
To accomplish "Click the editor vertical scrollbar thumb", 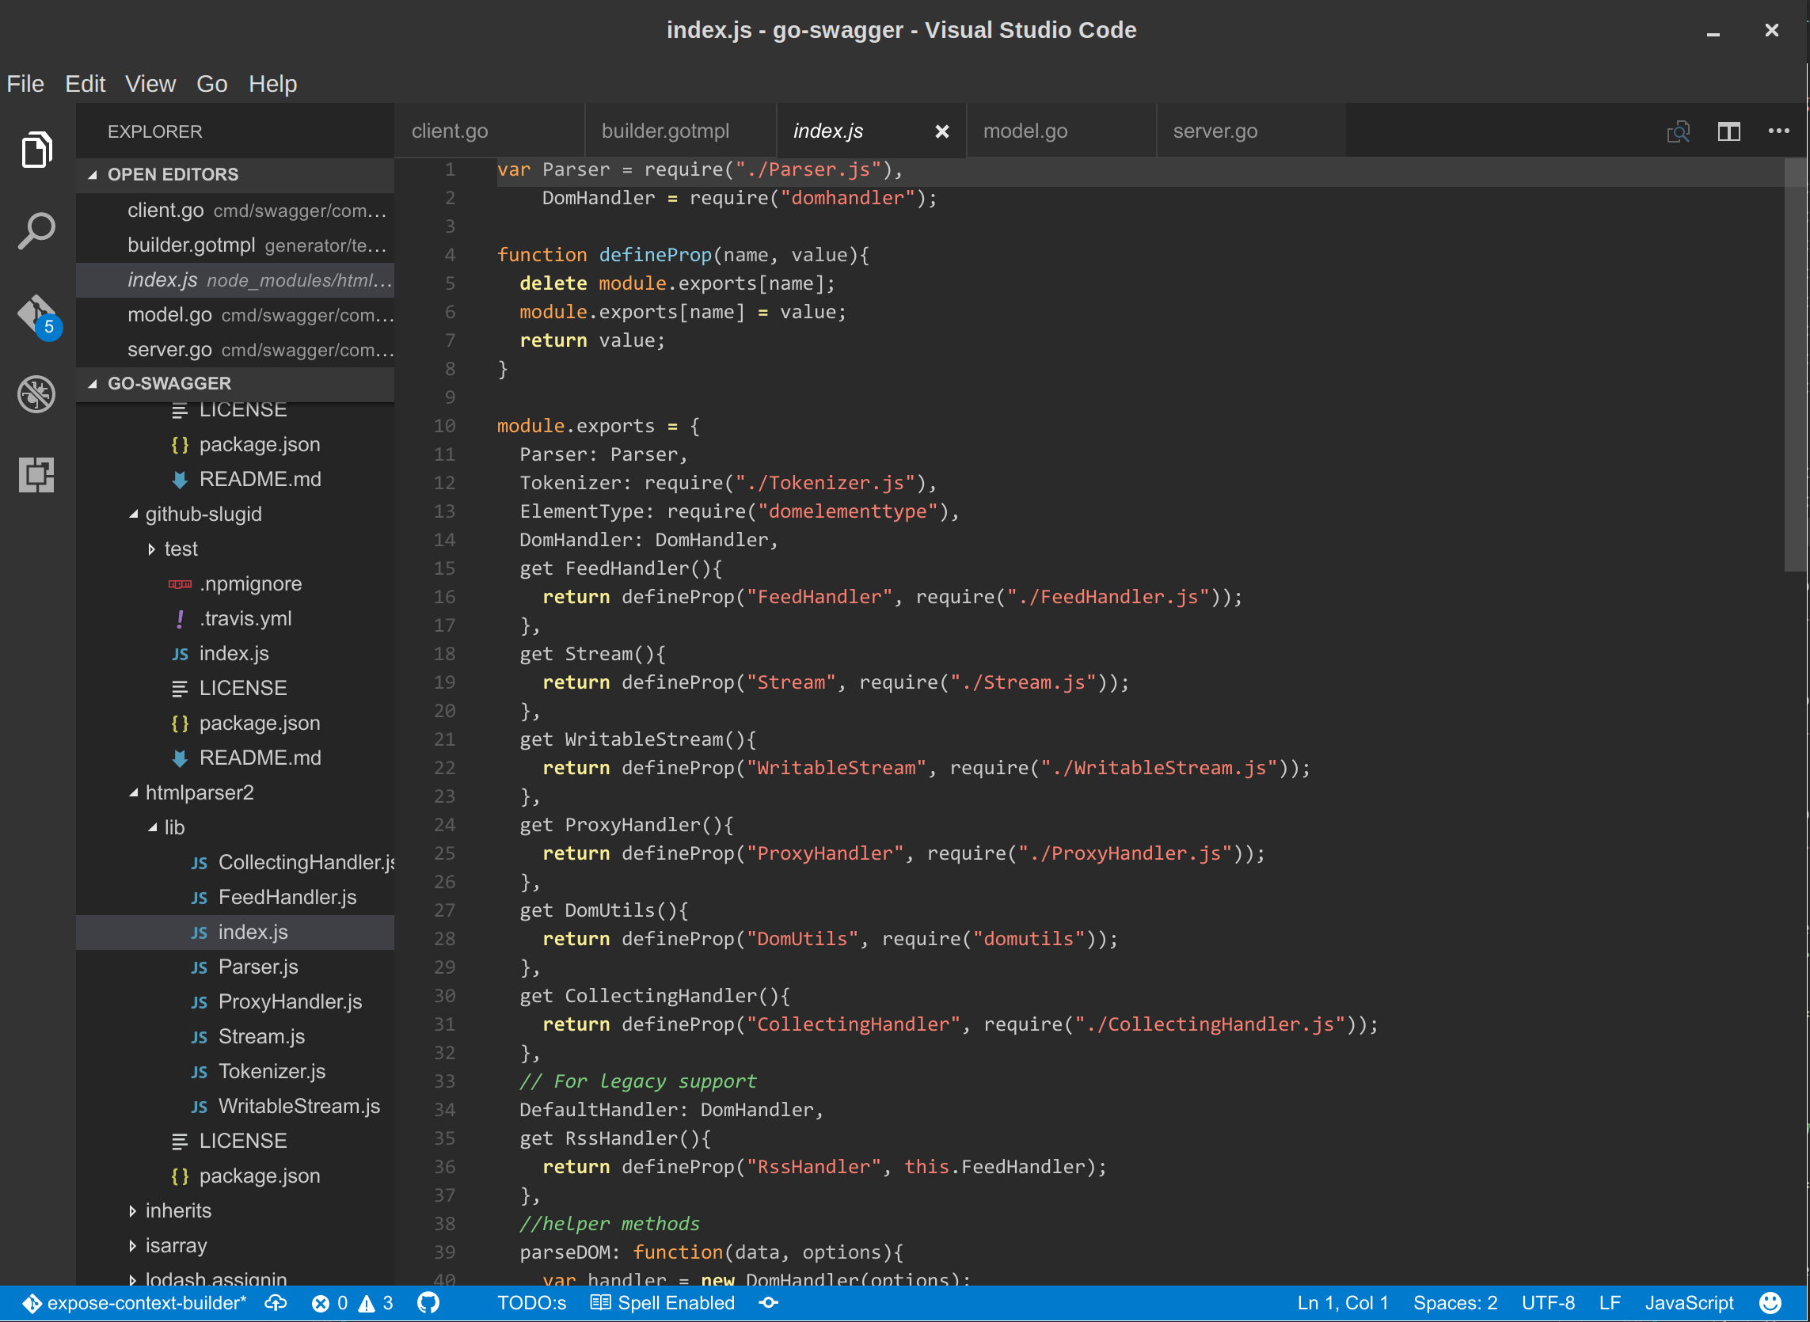I will pos(1795,364).
